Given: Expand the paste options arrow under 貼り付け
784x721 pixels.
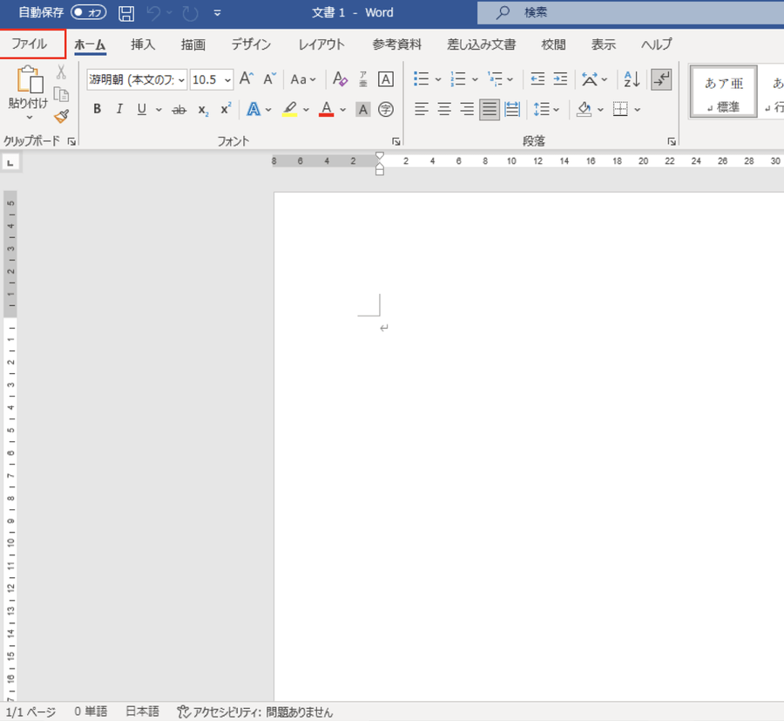Looking at the screenshot, I should pyautogui.click(x=29, y=117).
